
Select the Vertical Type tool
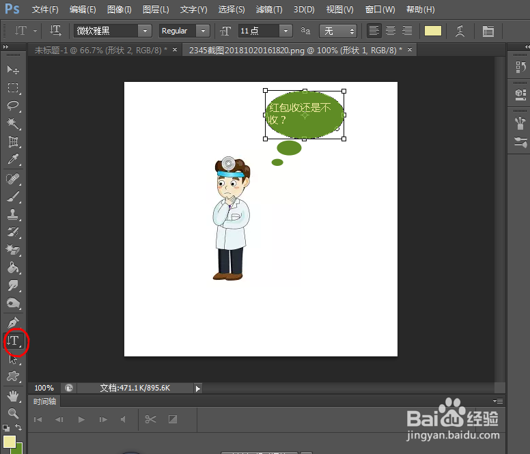[x=14, y=341]
